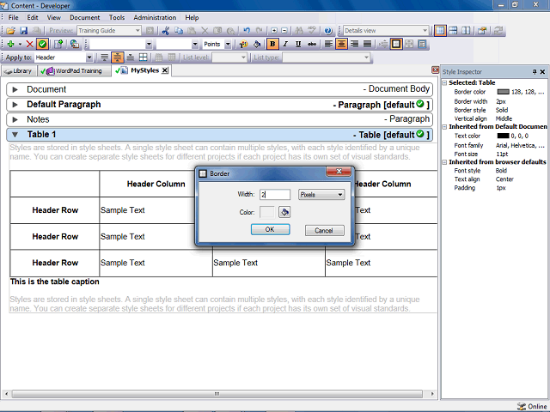Image resolution: width=550 pixels, height=412 pixels.
Task: Click the Cut scissors icon
Action: (x=166, y=31)
